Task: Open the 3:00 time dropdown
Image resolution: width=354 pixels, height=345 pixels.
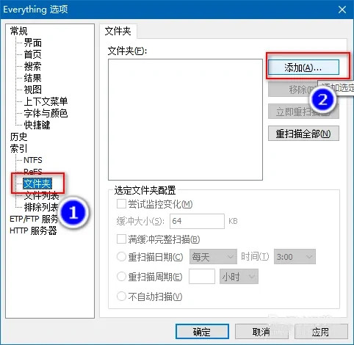Action: pyautogui.click(x=295, y=257)
